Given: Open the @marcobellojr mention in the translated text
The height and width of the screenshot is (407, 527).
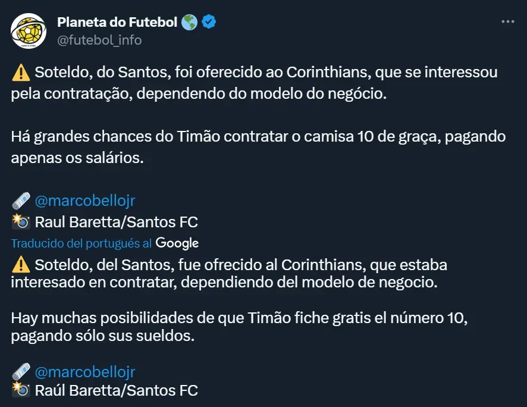Looking at the screenshot, I should 85,372.
